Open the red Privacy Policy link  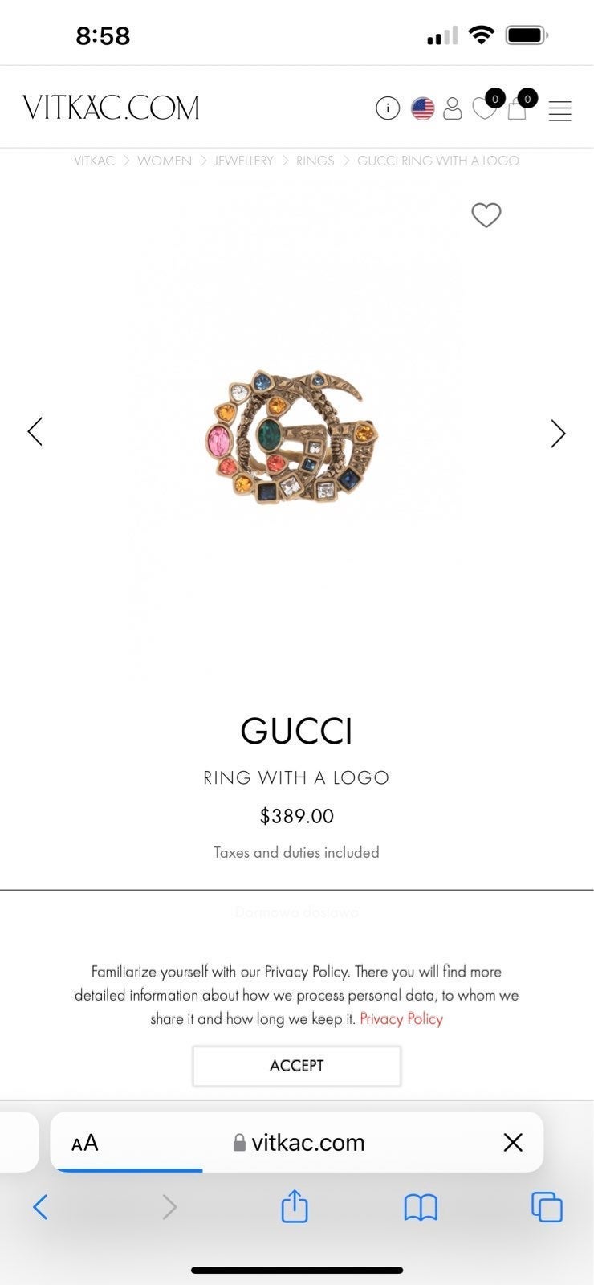(401, 1018)
